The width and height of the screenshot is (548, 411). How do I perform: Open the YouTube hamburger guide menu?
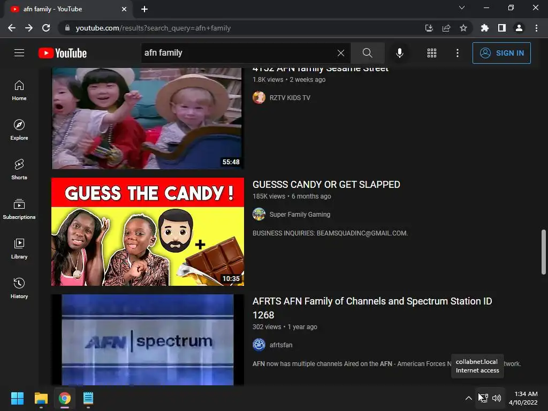point(19,53)
